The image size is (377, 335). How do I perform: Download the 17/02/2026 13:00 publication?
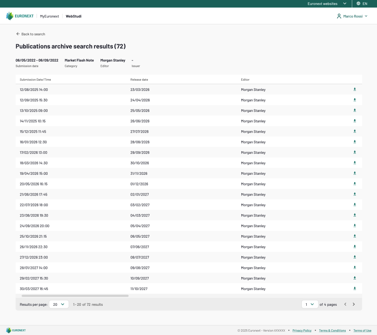(x=355, y=152)
